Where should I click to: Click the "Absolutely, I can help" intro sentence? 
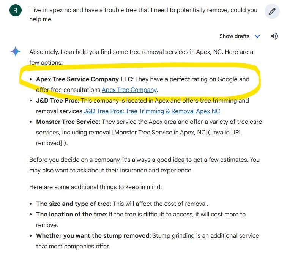pos(141,52)
